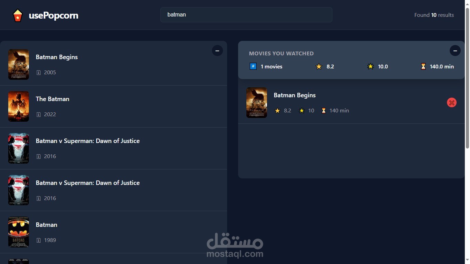Click the hourglass icon beside 140 min
This screenshot has width=470, height=264.
[x=323, y=111]
